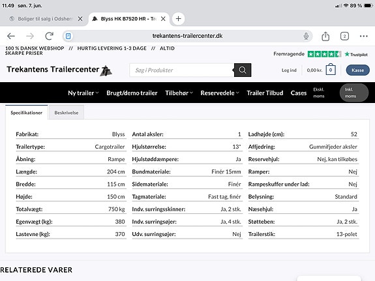Tap the microphone icon in address bar
375x281 pixels.
click(306, 36)
